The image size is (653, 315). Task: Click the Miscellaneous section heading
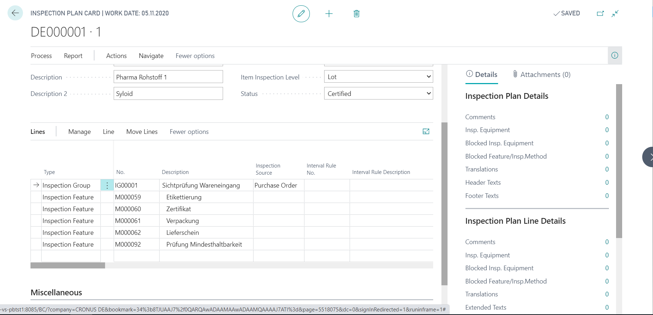(x=56, y=292)
